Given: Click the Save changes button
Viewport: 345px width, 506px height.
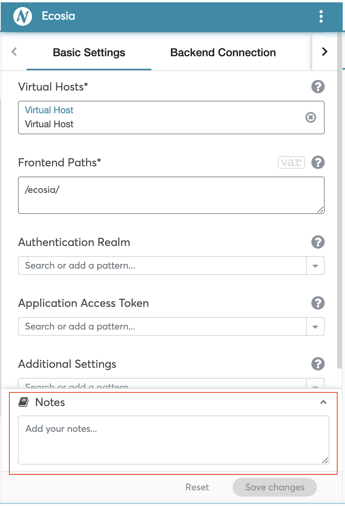Looking at the screenshot, I should click(x=275, y=487).
